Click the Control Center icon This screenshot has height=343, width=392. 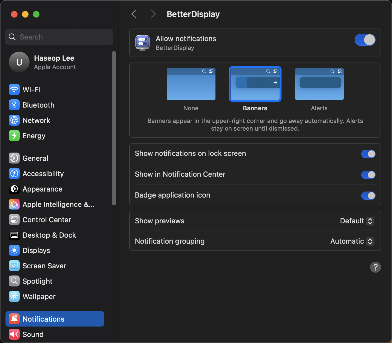pyautogui.click(x=14, y=220)
